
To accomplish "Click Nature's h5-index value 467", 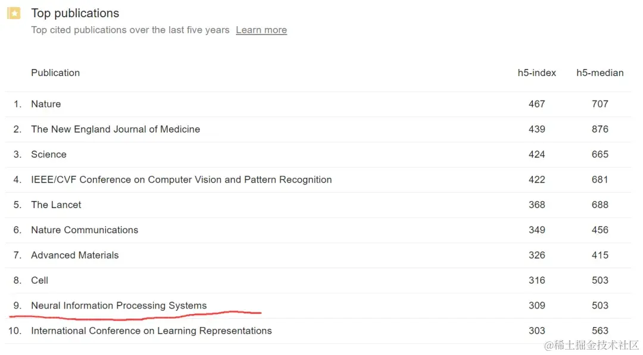I will pos(537,104).
